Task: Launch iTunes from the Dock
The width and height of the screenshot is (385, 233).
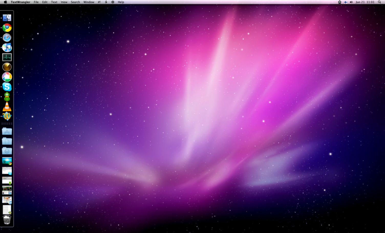Action: [x=7, y=48]
